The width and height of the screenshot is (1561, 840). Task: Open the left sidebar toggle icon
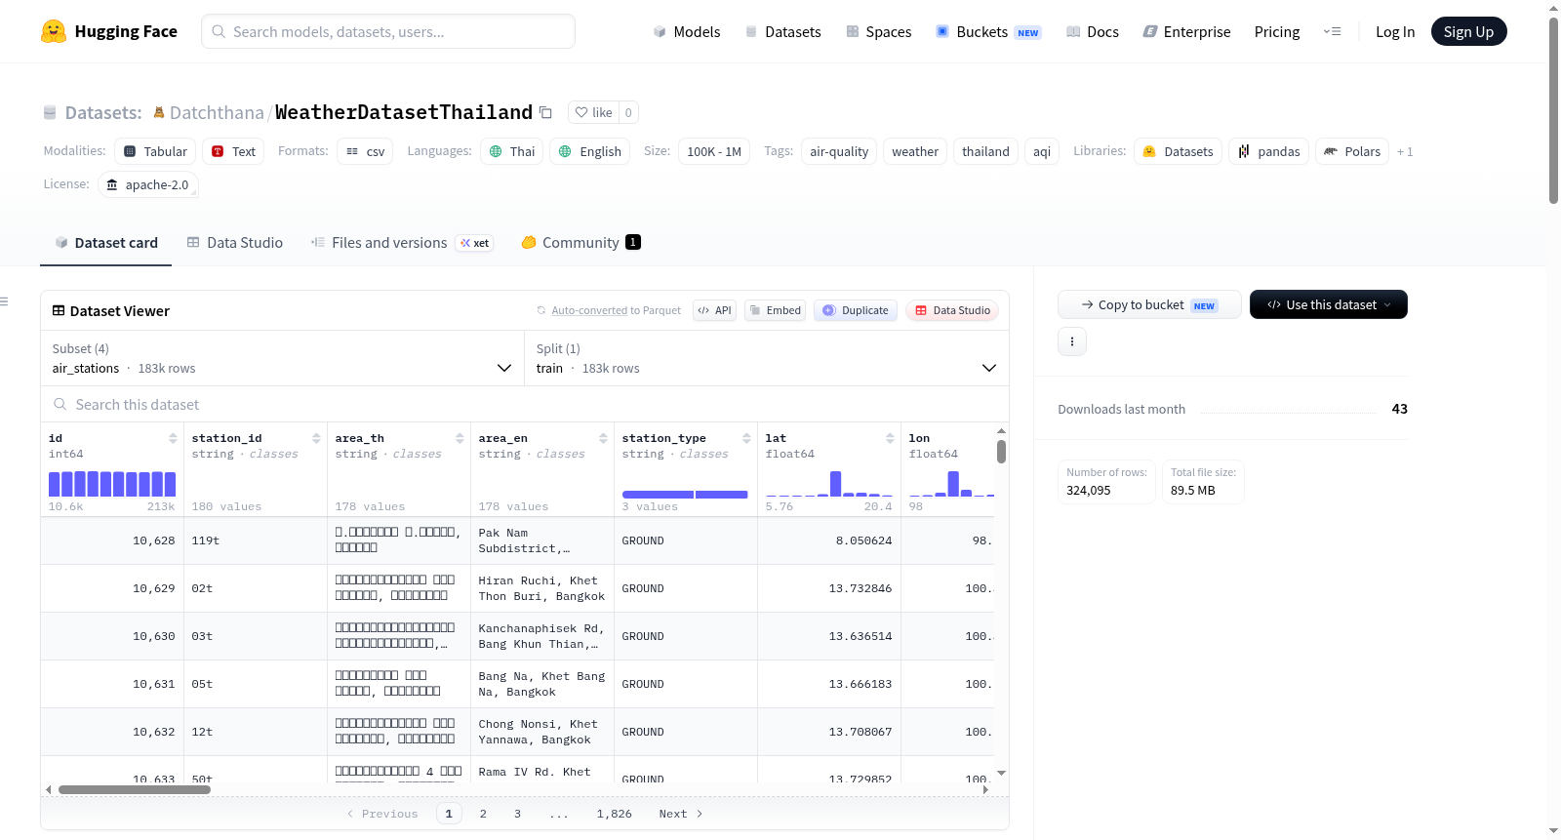pos(4,301)
